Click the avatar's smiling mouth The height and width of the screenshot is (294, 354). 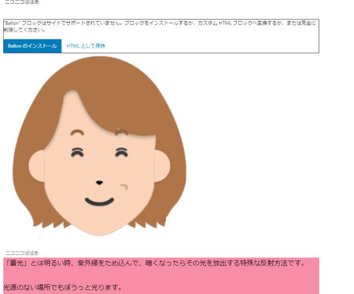coord(99,202)
